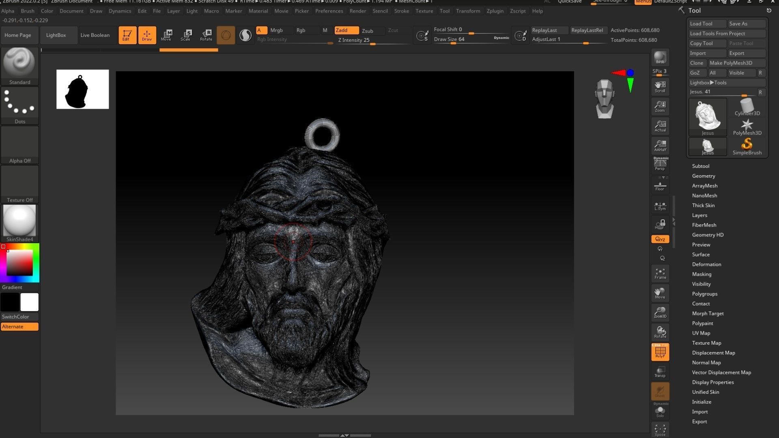This screenshot has height=438, width=779.
Task: Expand the Deformation section
Action: (706, 264)
